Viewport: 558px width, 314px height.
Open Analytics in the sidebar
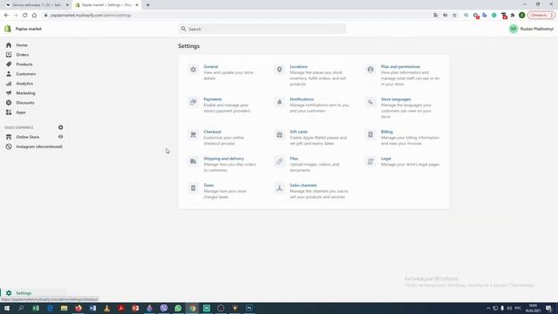tap(24, 84)
